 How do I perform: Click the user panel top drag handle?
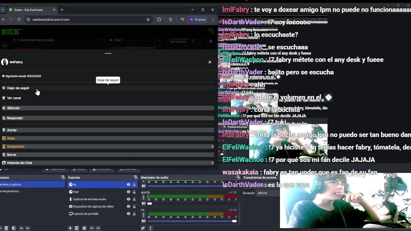[108, 53]
